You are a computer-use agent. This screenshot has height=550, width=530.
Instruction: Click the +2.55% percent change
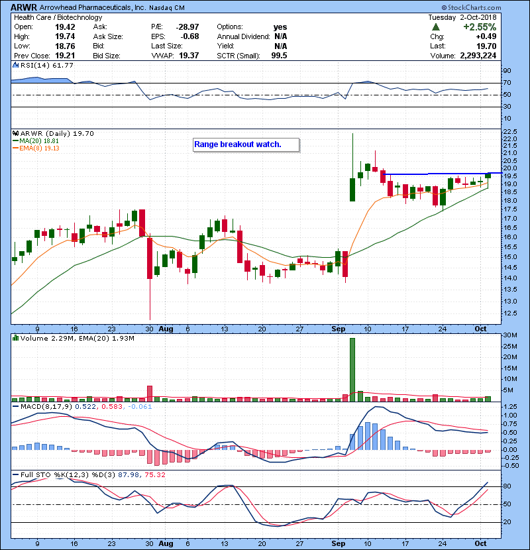pyautogui.click(x=480, y=27)
